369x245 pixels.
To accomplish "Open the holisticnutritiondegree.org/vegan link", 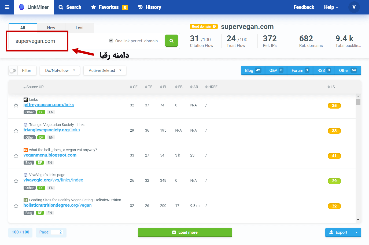I will 57,205.
